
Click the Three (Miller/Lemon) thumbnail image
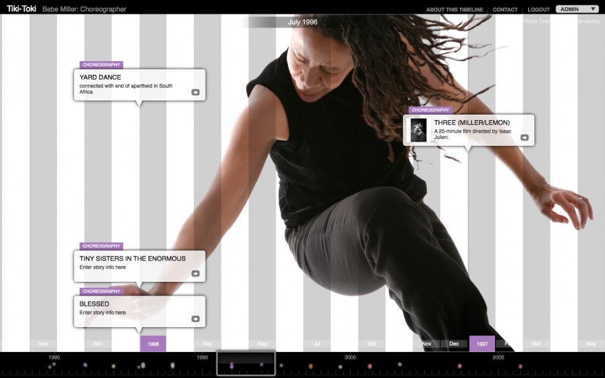(x=418, y=130)
